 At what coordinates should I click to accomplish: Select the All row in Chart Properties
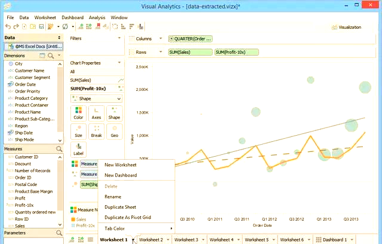pyautogui.click(x=97, y=72)
